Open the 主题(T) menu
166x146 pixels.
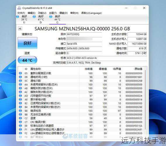tap(53, 13)
